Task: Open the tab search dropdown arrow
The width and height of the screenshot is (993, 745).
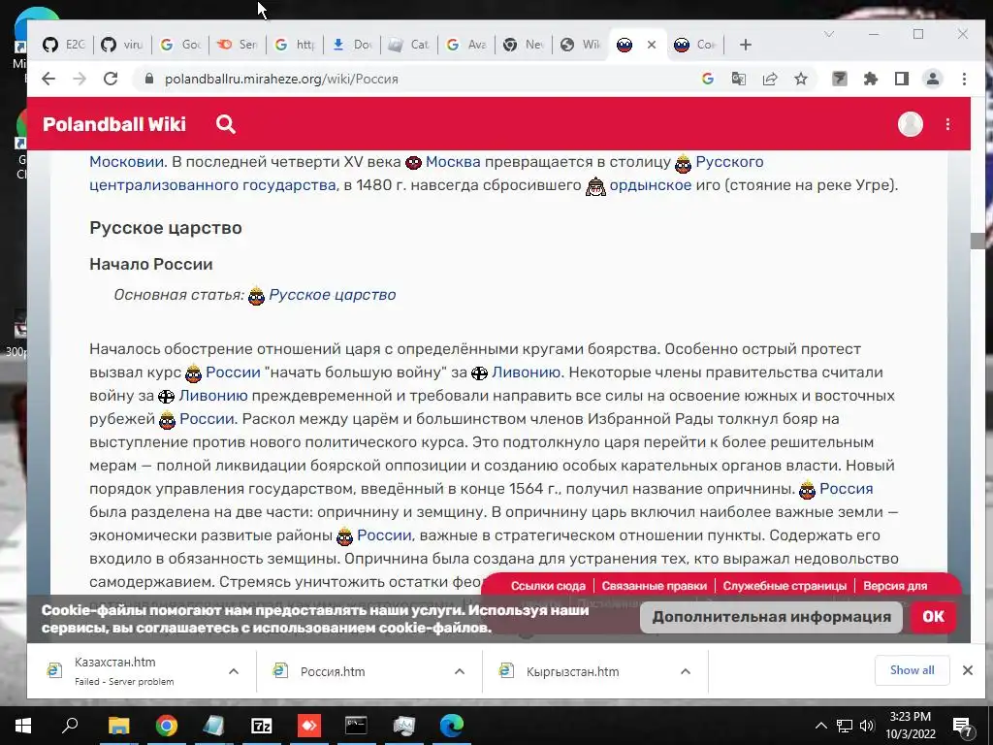Action: pyautogui.click(x=828, y=34)
